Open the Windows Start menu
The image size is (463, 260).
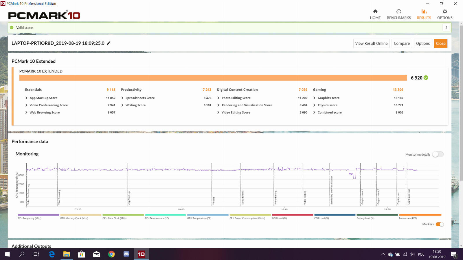point(7,254)
